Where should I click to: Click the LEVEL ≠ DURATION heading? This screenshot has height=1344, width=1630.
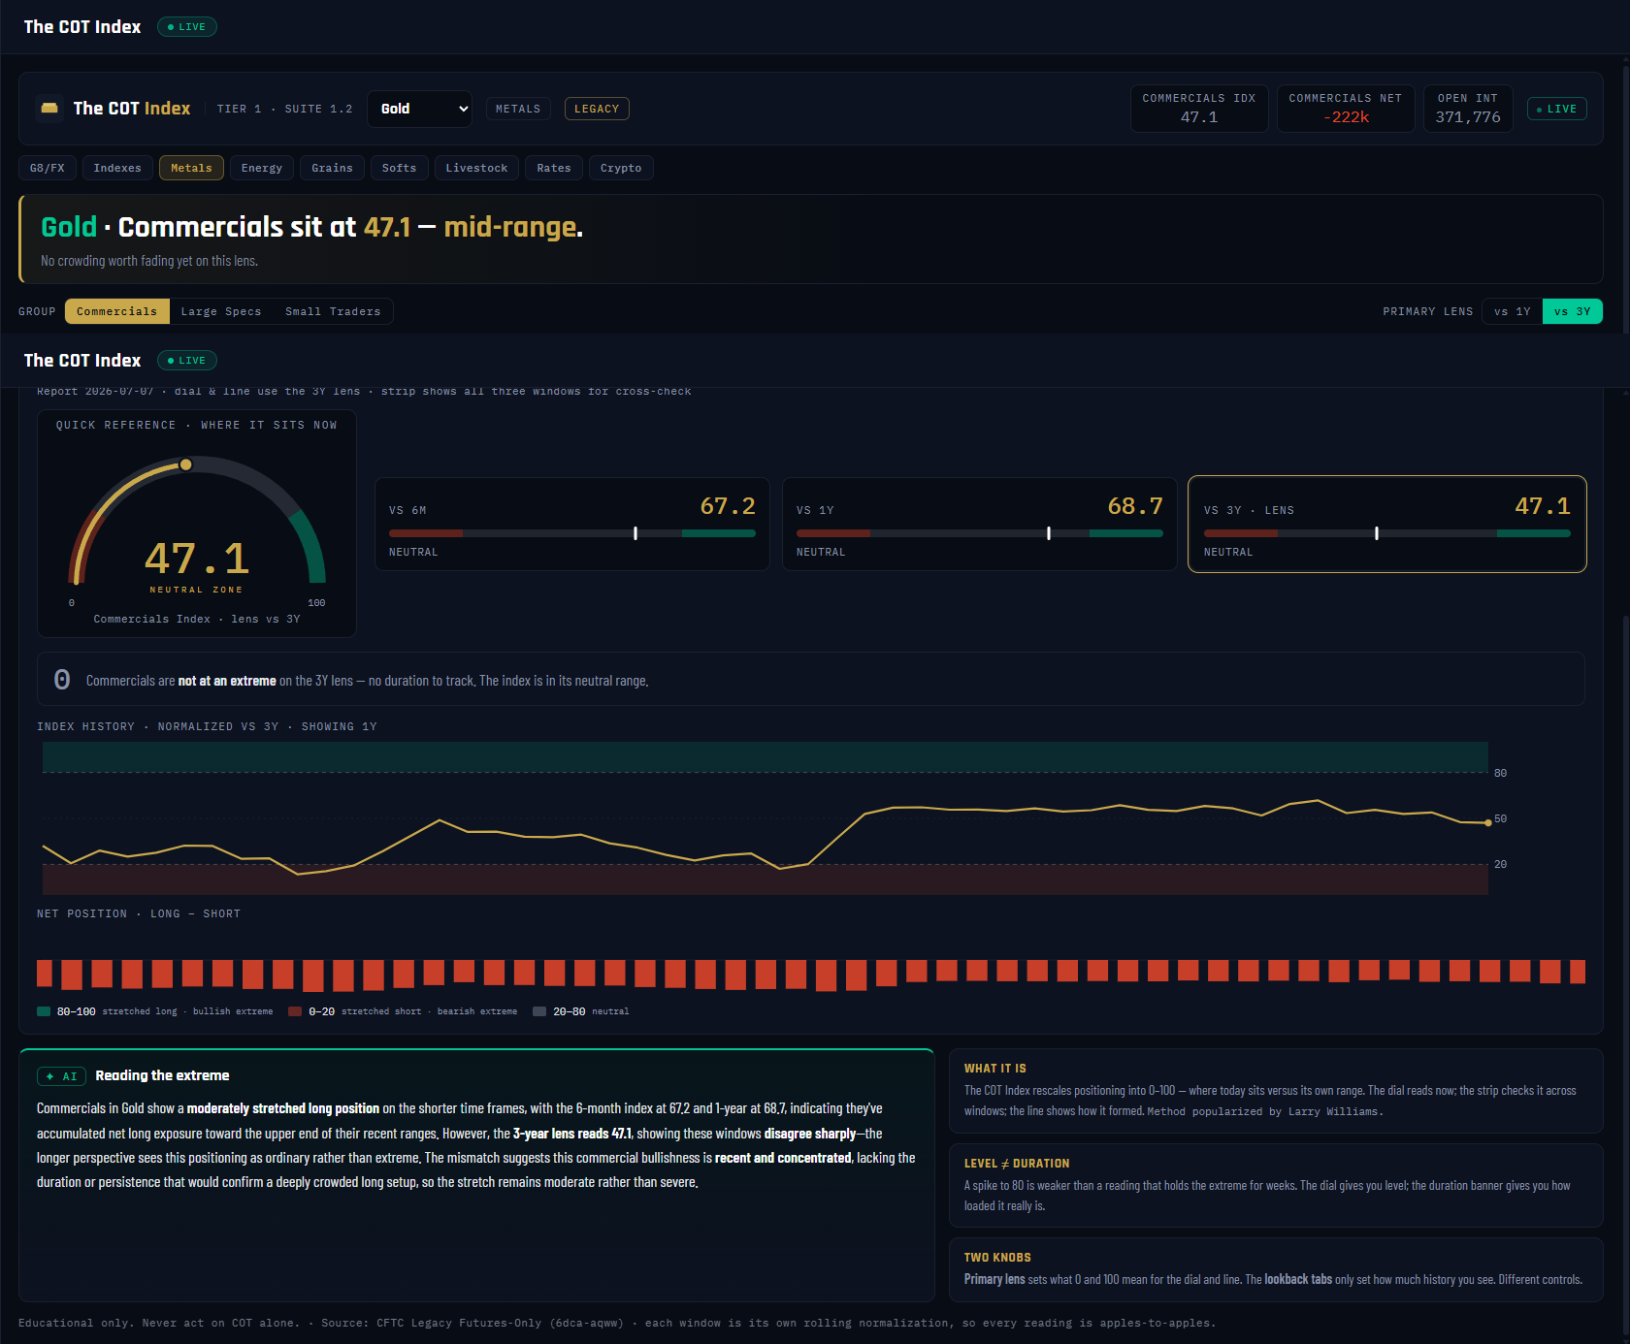pos(1017,1164)
